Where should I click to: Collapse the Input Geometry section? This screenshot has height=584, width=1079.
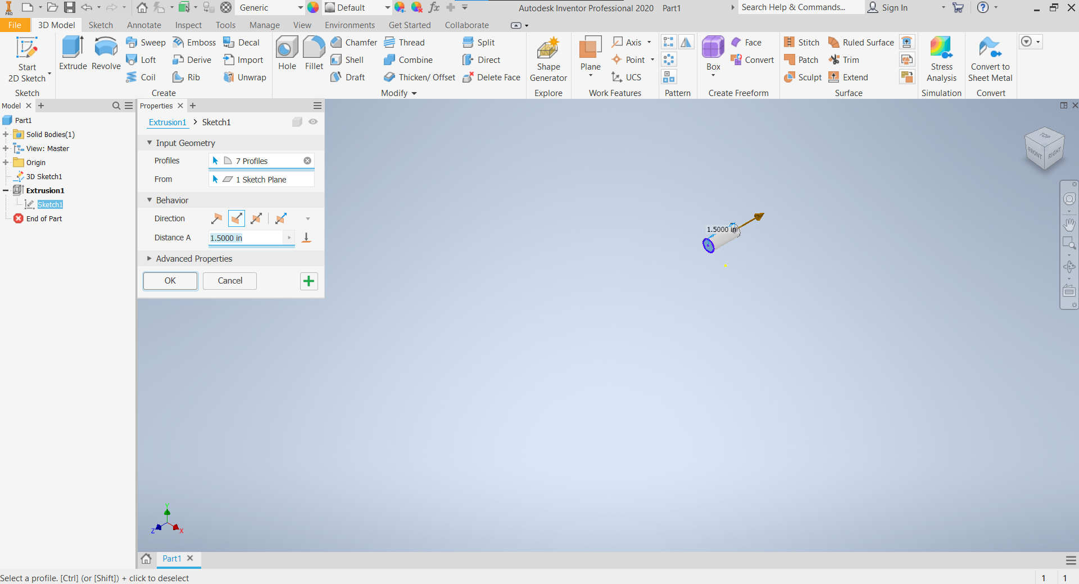pyautogui.click(x=149, y=143)
